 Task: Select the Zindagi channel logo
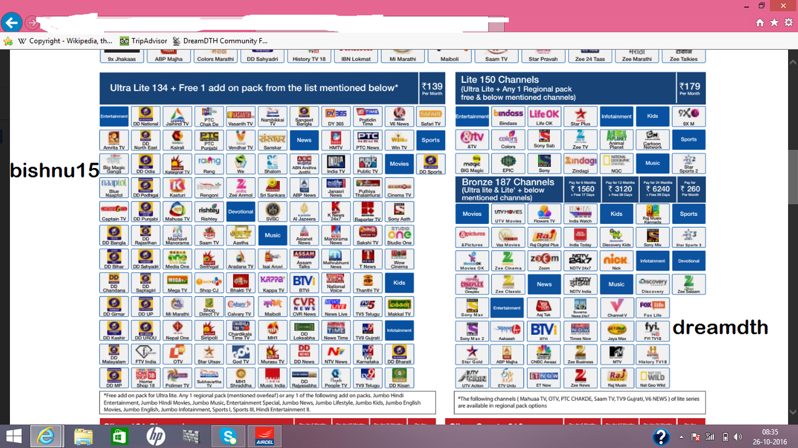coord(580,164)
